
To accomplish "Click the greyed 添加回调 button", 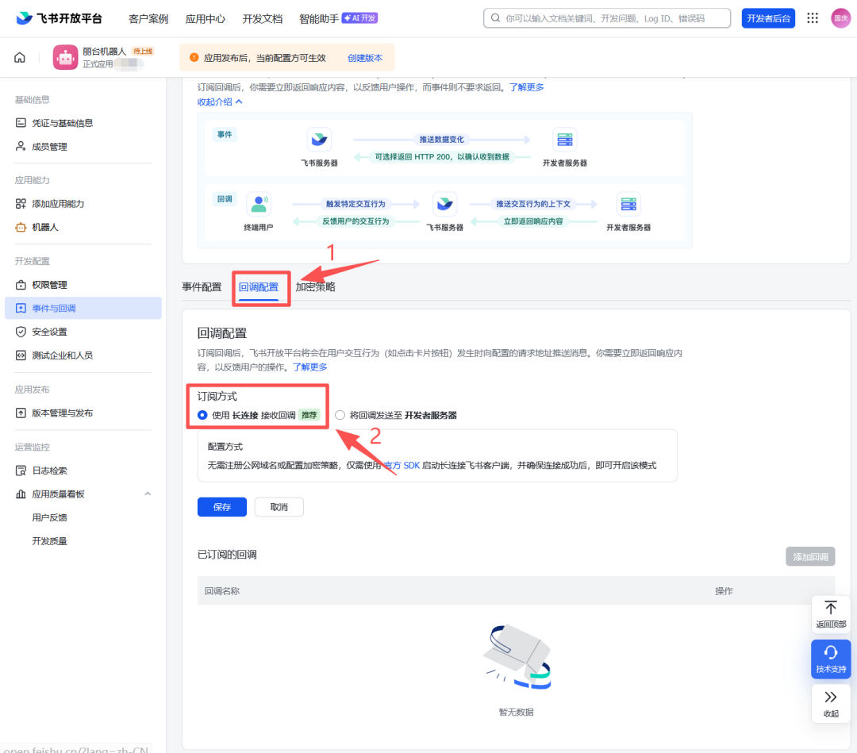I will (x=810, y=556).
